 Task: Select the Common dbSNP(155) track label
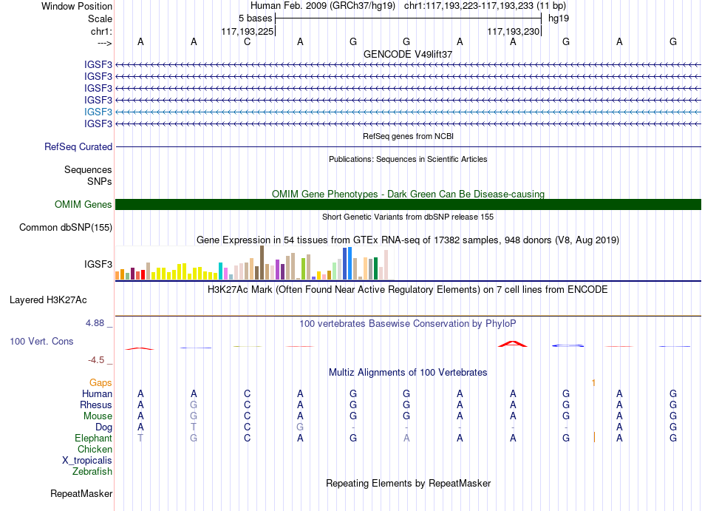[x=66, y=228]
